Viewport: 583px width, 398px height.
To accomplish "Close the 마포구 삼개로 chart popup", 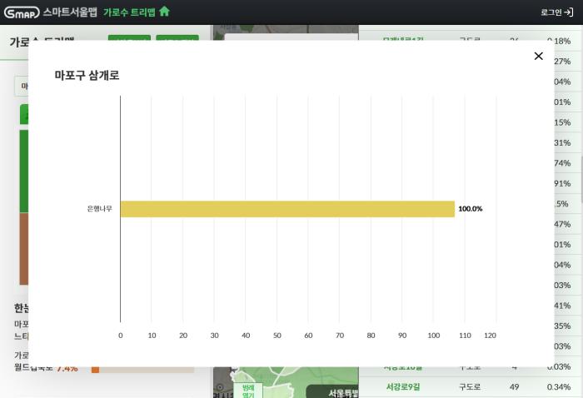I will tap(538, 56).
